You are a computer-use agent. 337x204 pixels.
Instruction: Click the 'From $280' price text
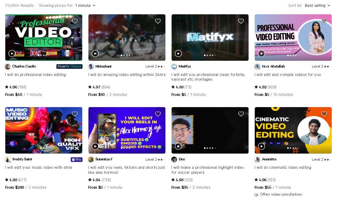click(14, 187)
